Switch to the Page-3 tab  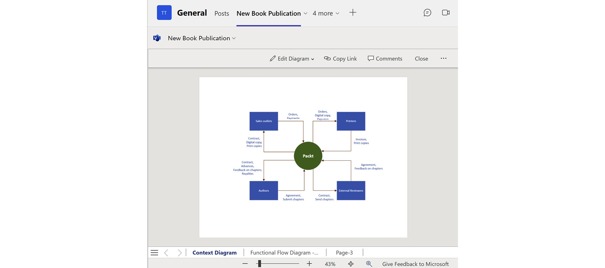tap(344, 253)
